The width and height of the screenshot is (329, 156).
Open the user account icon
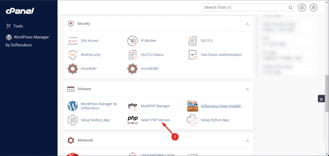313,7
